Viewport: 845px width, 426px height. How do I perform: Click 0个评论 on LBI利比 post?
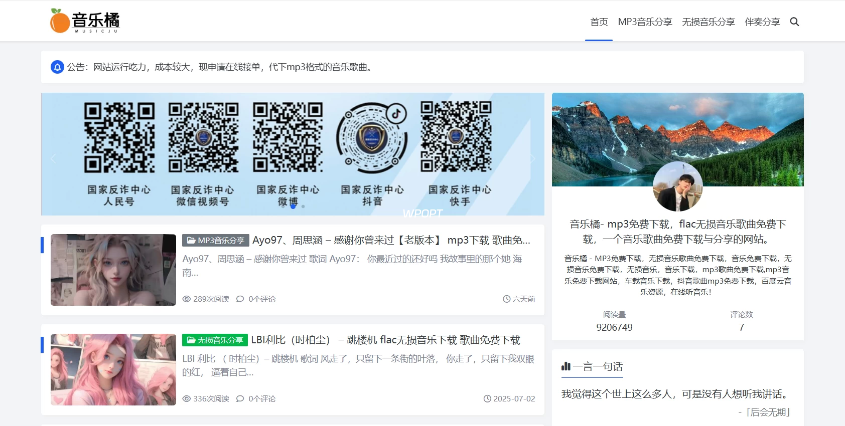point(262,399)
